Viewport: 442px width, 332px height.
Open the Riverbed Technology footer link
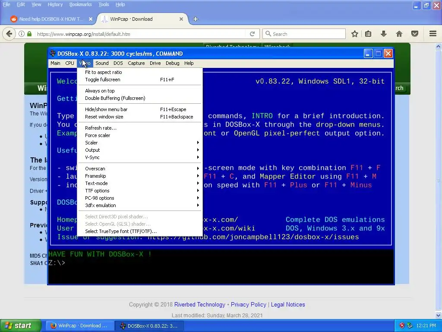point(199,305)
